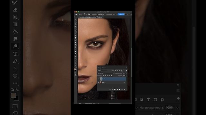Switch to the Layers tab in the small panel

click(99, 68)
